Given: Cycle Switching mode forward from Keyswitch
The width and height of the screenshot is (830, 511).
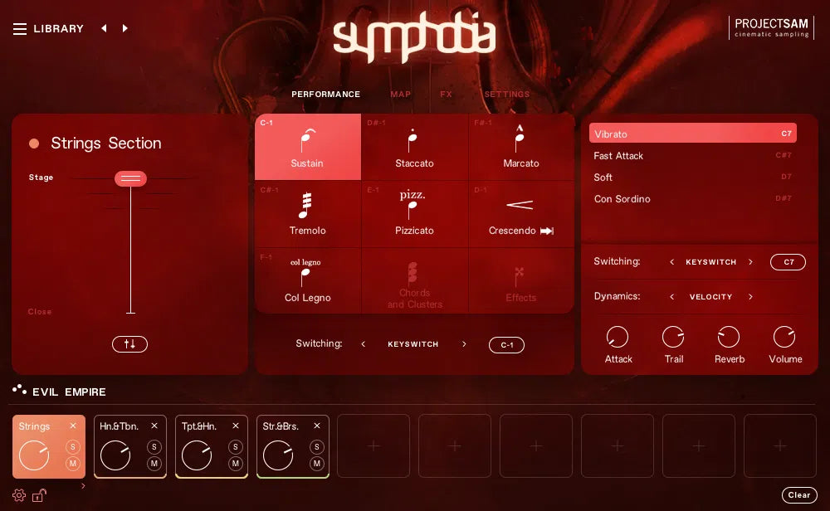Looking at the screenshot, I should pyautogui.click(x=750, y=262).
